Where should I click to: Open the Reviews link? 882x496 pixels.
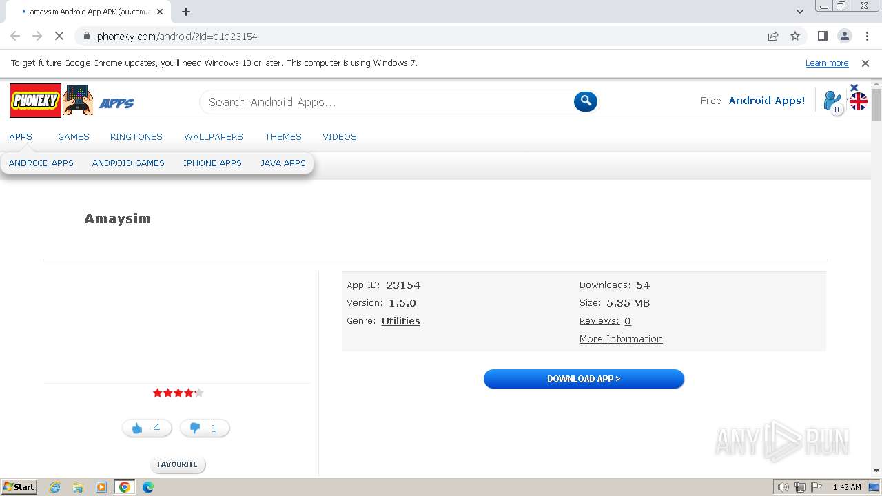point(599,321)
